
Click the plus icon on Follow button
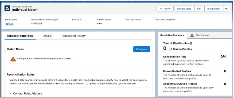tap(161, 9)
